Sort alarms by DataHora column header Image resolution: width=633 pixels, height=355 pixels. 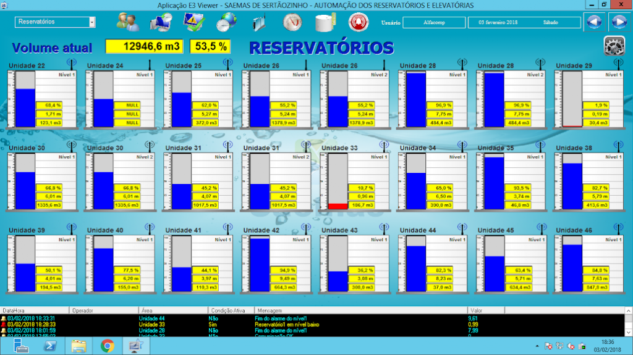pos(34,310)
